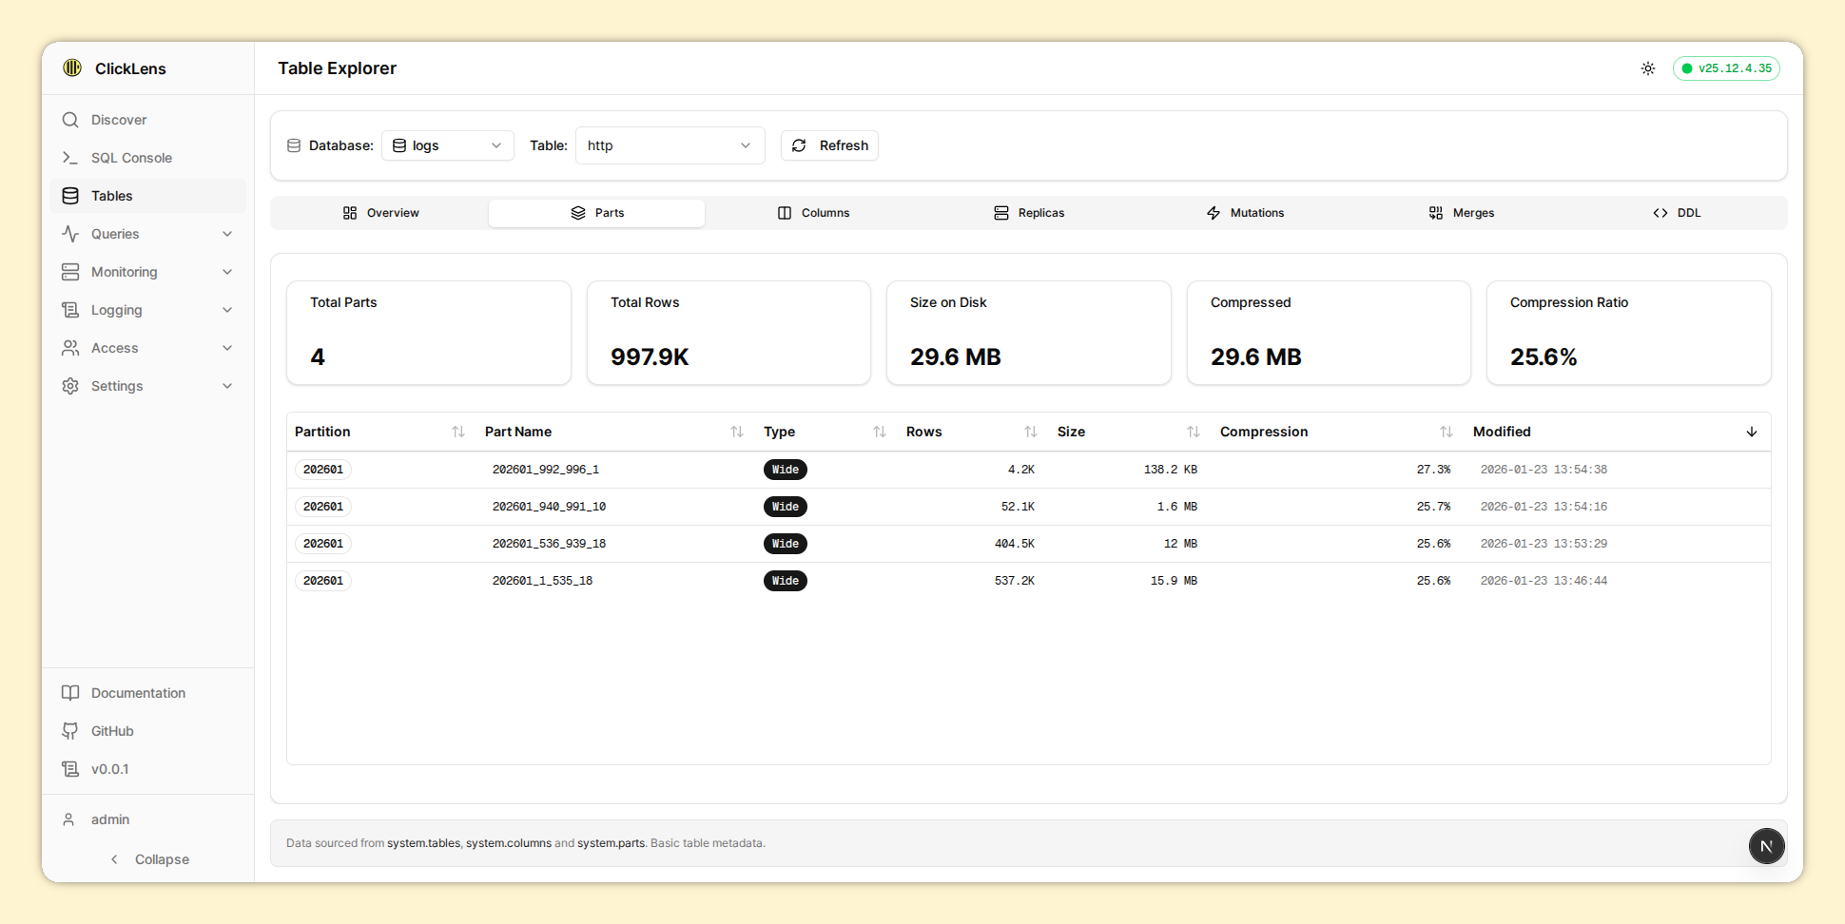Select part row 202601_536_939_18
This screenshot has width=1845, height=924.
549,544
